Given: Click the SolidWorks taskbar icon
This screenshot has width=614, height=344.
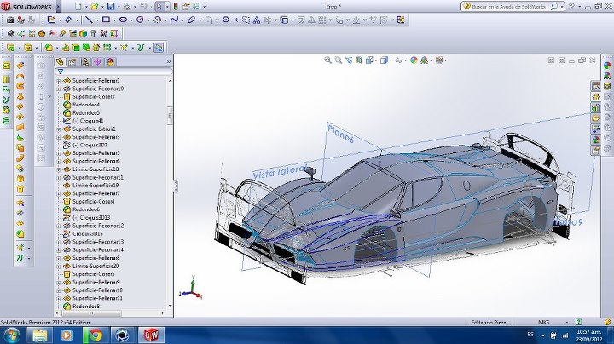Looking at the screenshot, I should tap(151, 335).
